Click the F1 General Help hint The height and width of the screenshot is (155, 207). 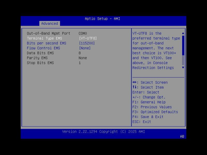(x=150, y=102)
